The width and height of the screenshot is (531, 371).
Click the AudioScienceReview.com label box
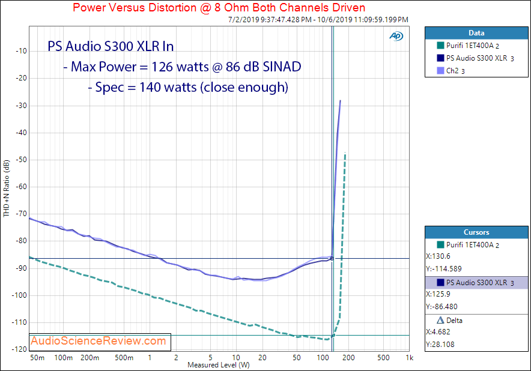(100, 342)
